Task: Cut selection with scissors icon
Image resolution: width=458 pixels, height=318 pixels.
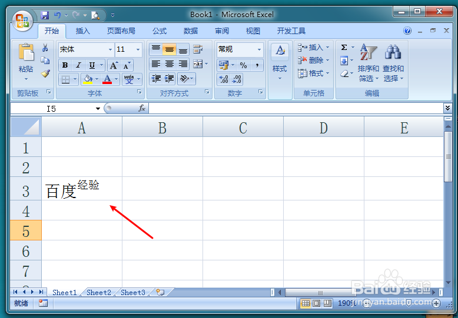Action: tap(45, 48)
